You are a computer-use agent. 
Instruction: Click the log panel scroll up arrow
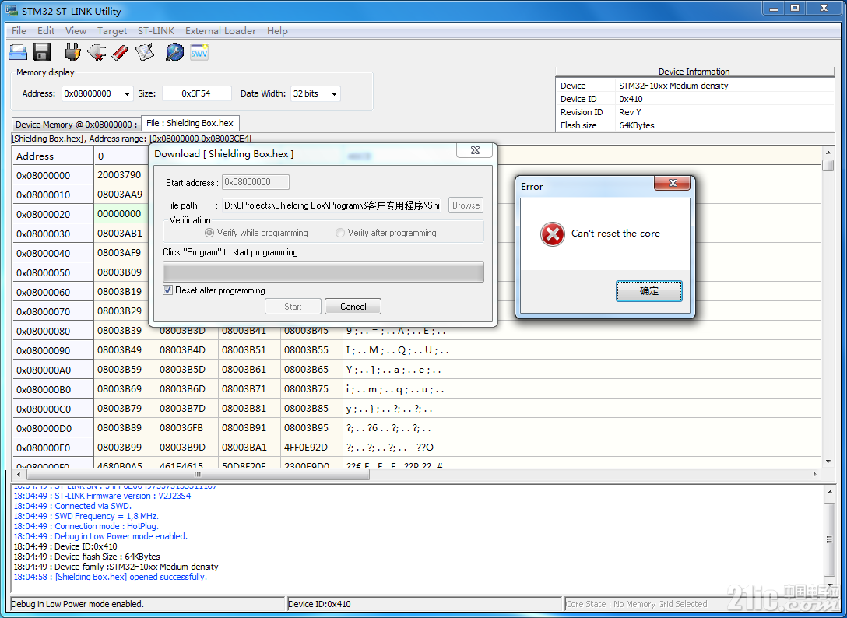[x=829, y=492]
